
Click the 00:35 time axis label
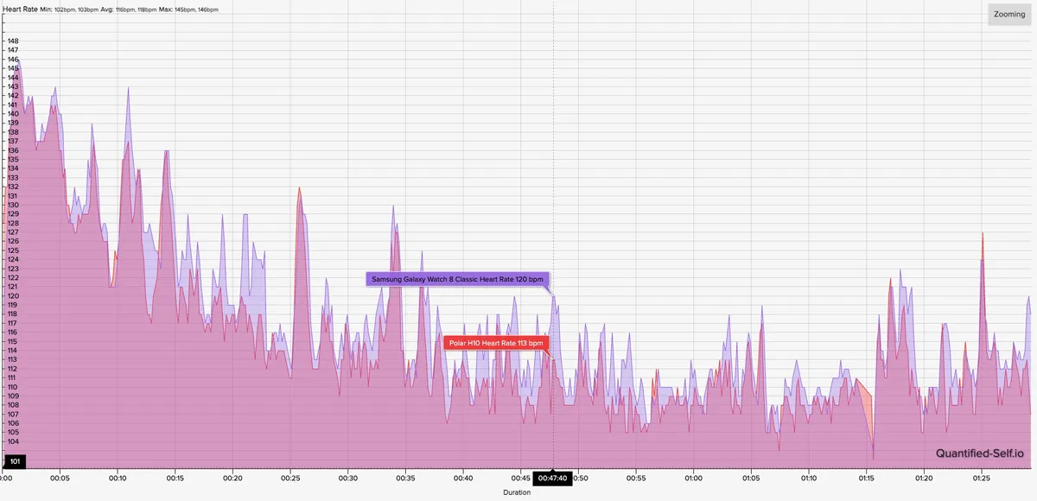(405, 478)
